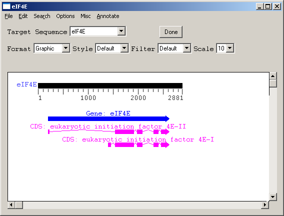284x216 pixels.
Task: Click the 4E-I CDS feature graphic
Action: (x=138, y=145)
